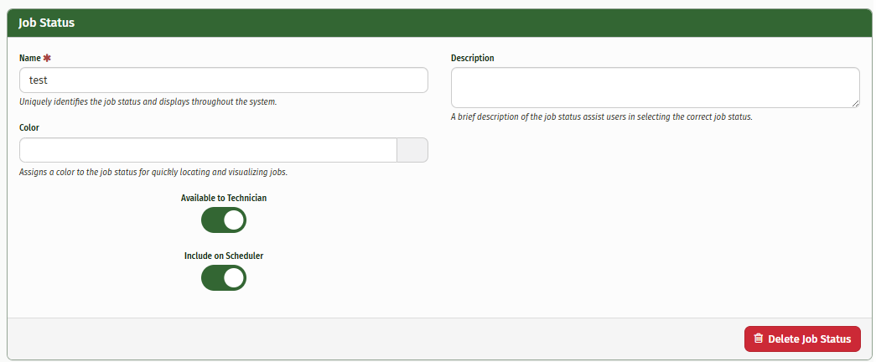876x362 pixels.
Task: Click the Color field label
Action: click(x=29, y=127)
